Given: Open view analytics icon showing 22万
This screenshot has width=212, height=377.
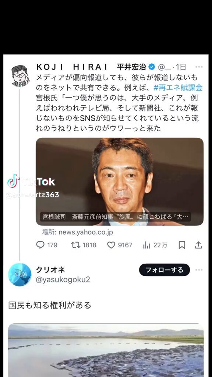Looking at the screenshot, I should coord(146,245).
